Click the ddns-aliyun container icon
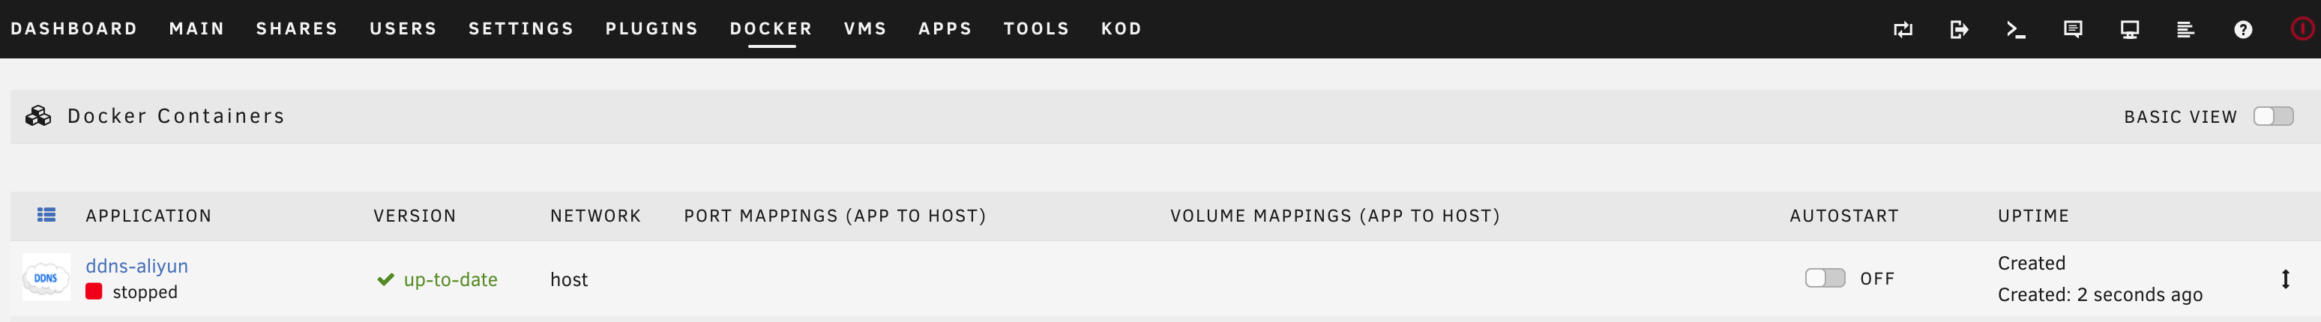The width and height of the screenshot is (2321, 322). 46,277
